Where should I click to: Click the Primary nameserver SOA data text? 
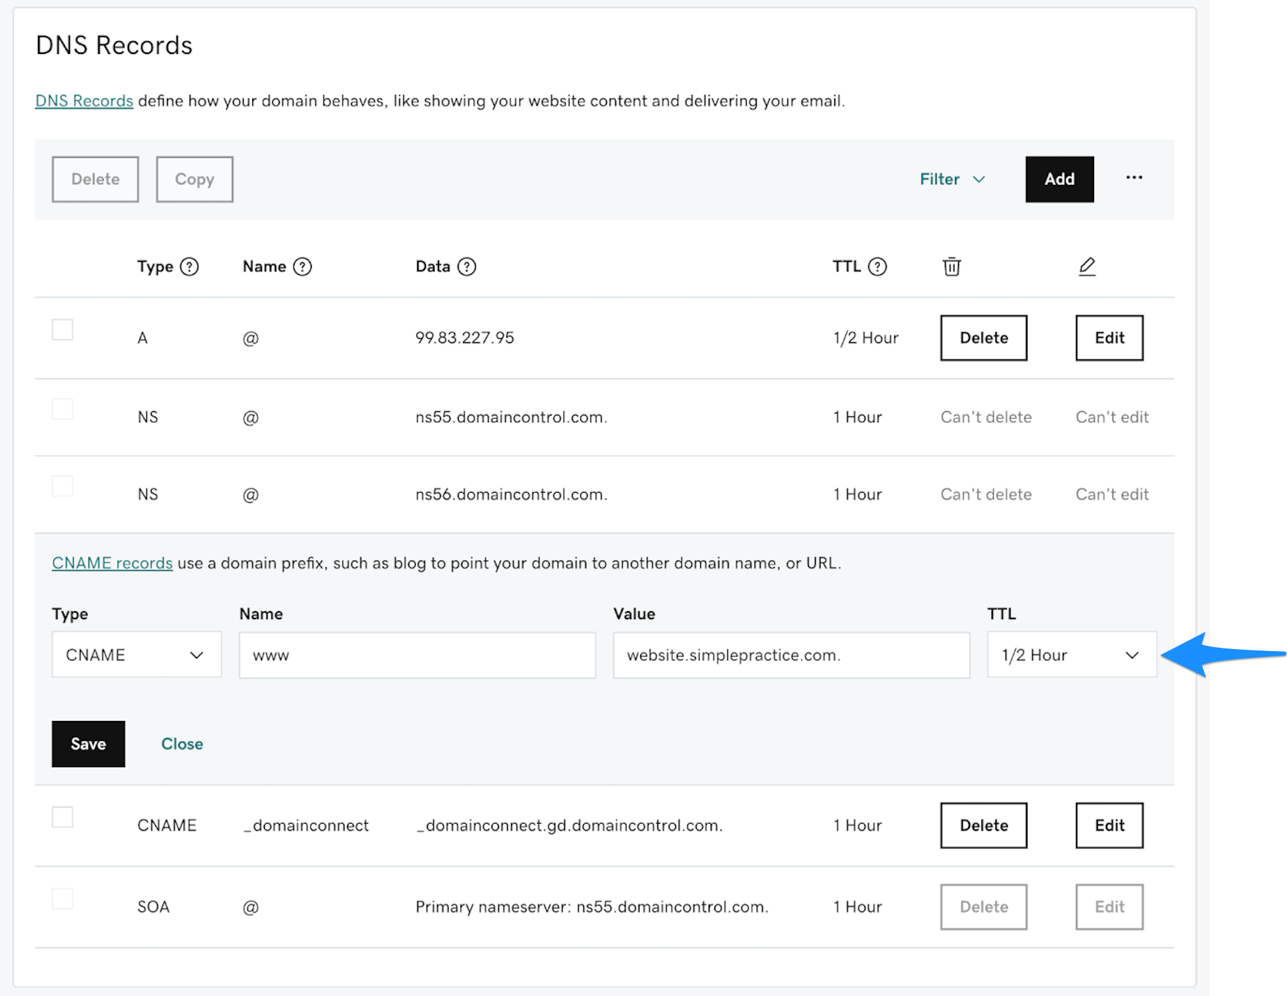pos(592,907)
